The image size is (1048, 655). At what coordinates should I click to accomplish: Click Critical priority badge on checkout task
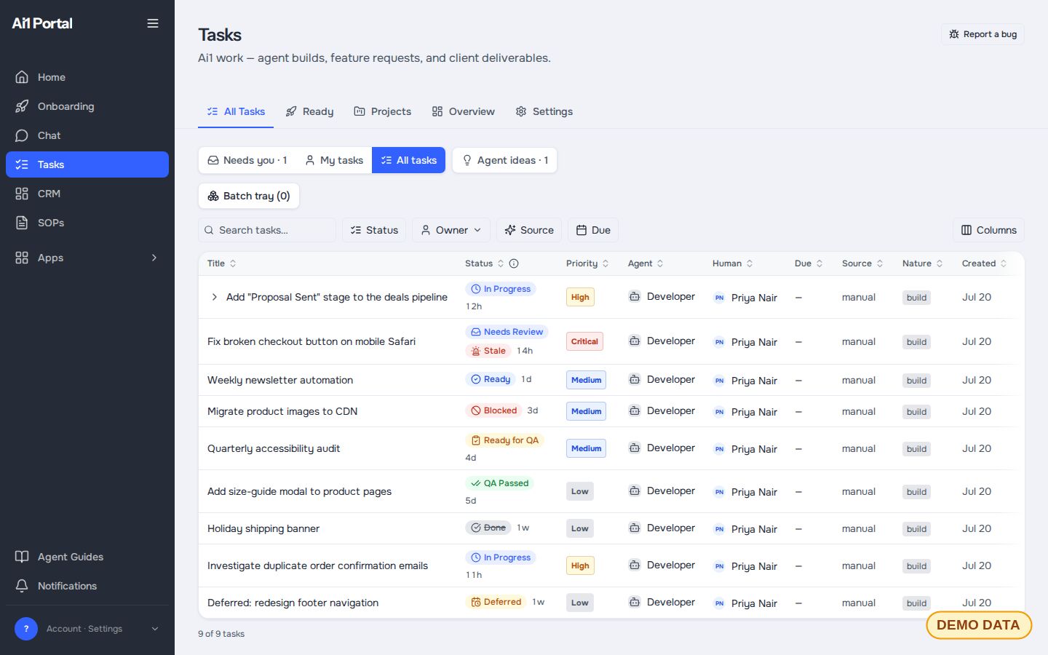[584, 341]
